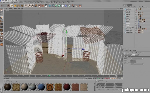Open Texture menu in Materials panel
Screen dimensions: 150x93
[x=18, y=82]
